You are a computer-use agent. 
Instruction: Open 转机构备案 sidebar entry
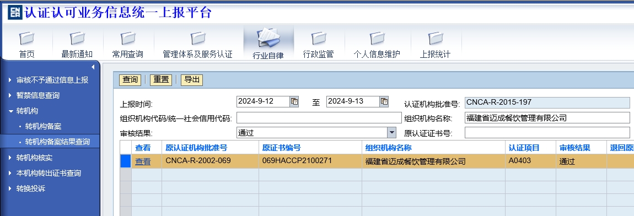pyautogui.click(x=43, y=126)
